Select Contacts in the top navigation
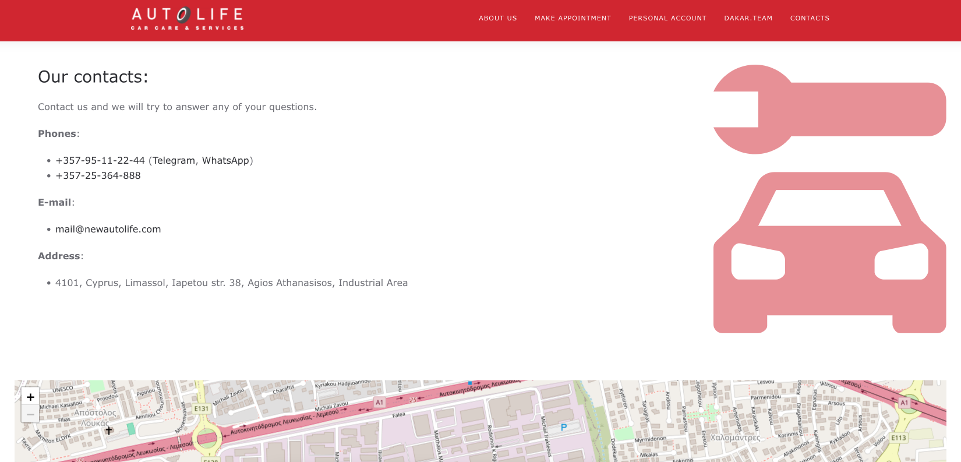 tap(810, 18)
